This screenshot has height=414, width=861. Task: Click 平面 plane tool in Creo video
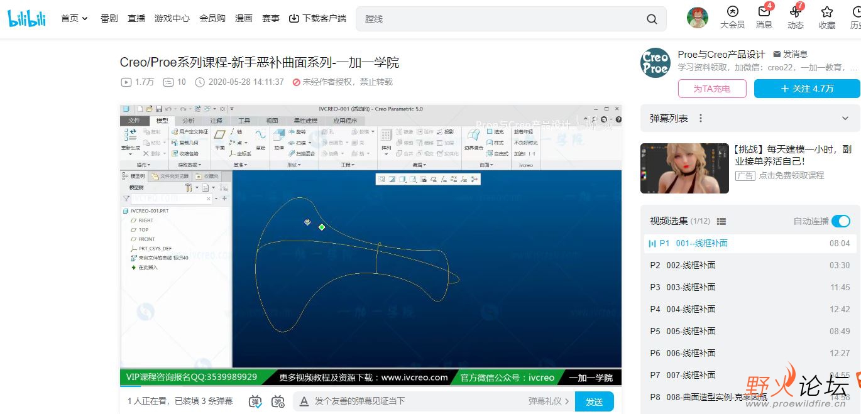tap(220, 139)
